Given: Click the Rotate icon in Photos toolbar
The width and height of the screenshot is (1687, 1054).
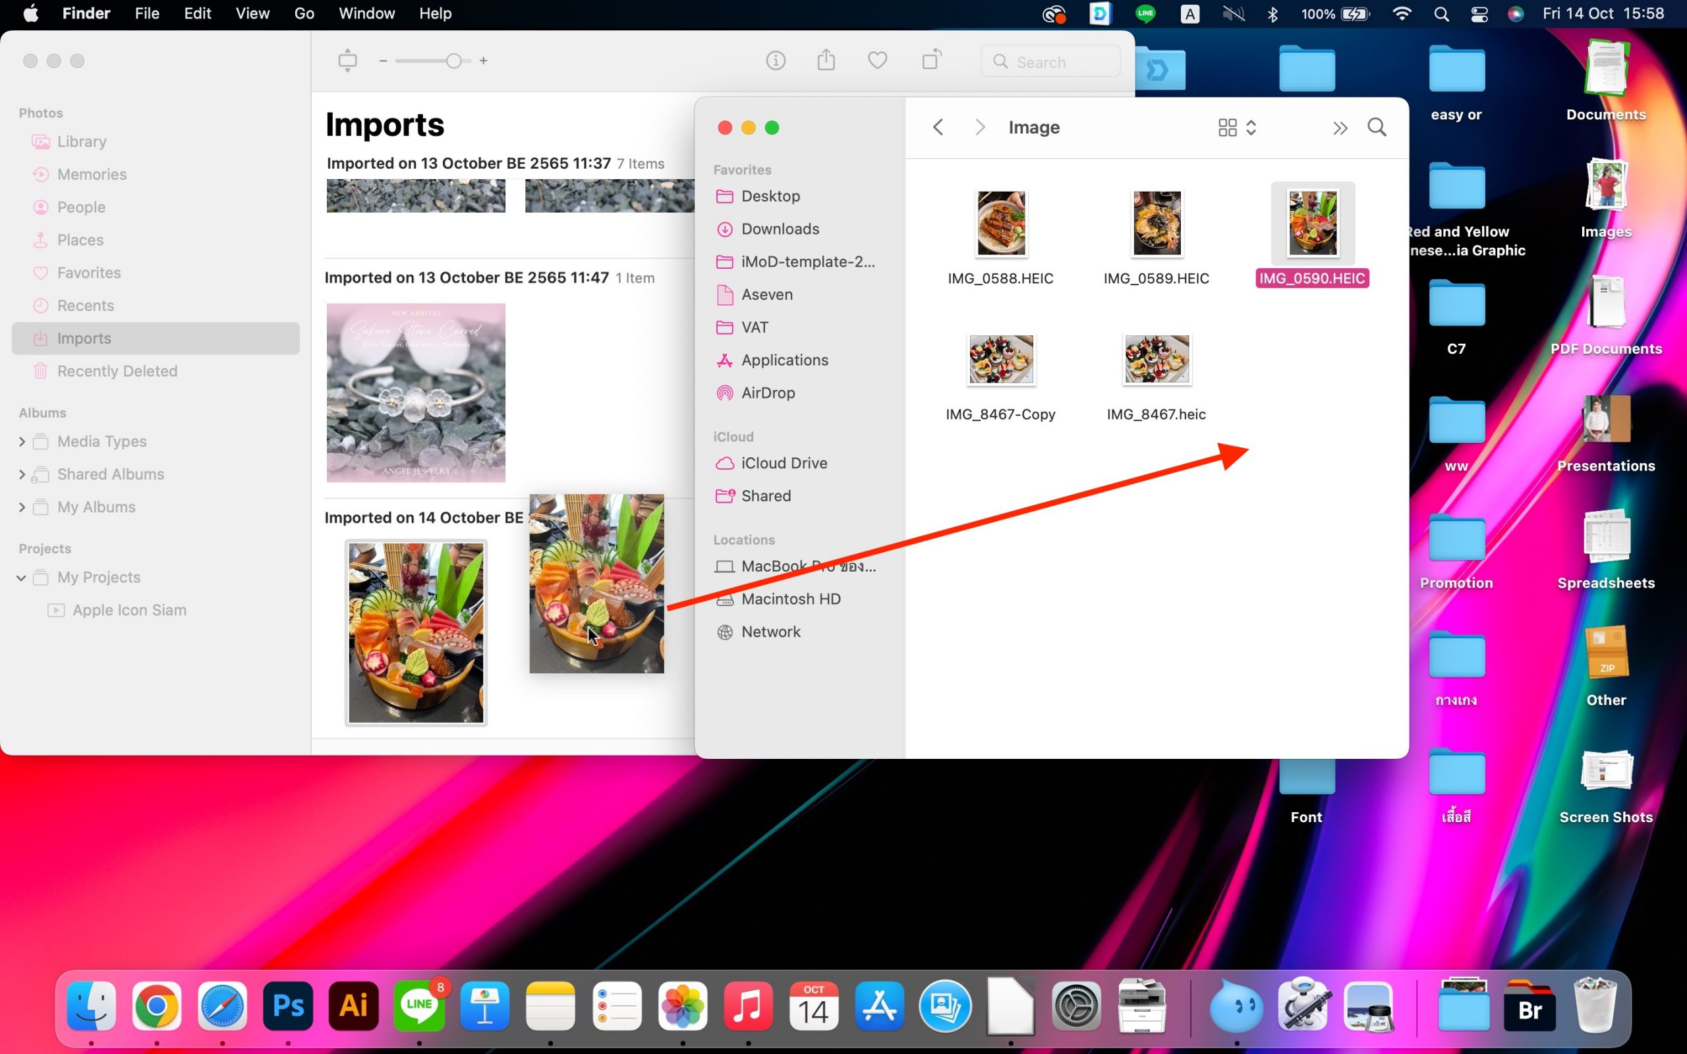Looking at the screenshot, I should (931, 61).
